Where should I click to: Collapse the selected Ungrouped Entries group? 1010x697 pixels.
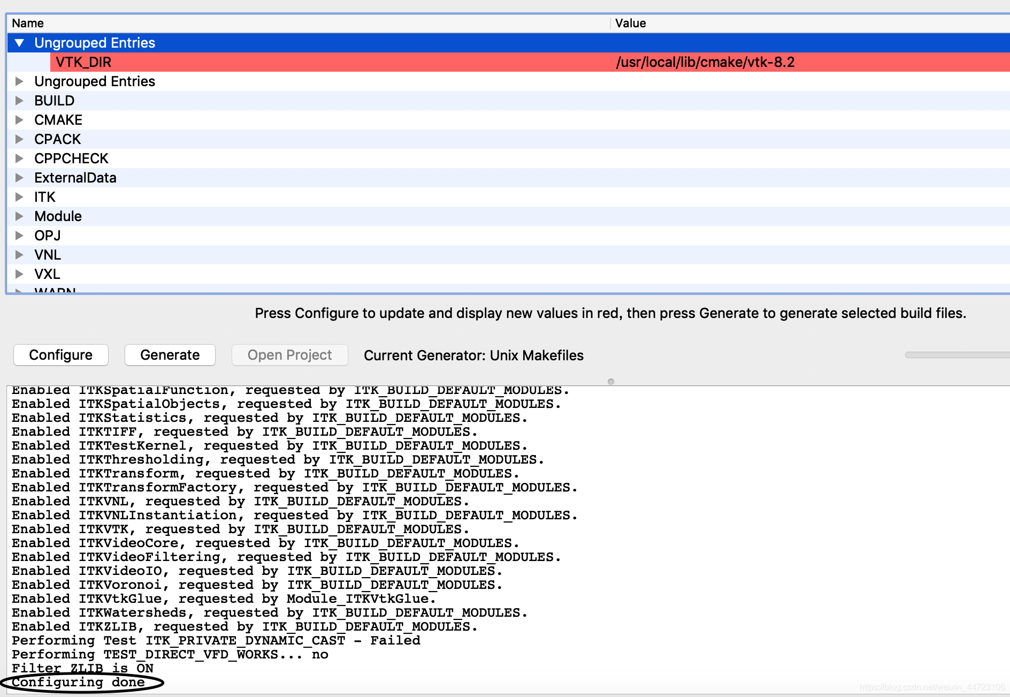point(20,43)
